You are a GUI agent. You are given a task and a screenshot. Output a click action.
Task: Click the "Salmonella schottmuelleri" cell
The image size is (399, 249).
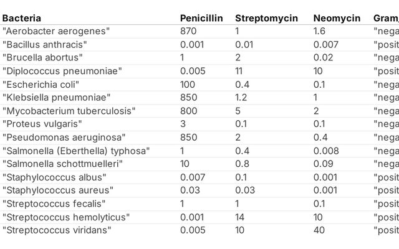pyautogui.click(x=63, y=164)
